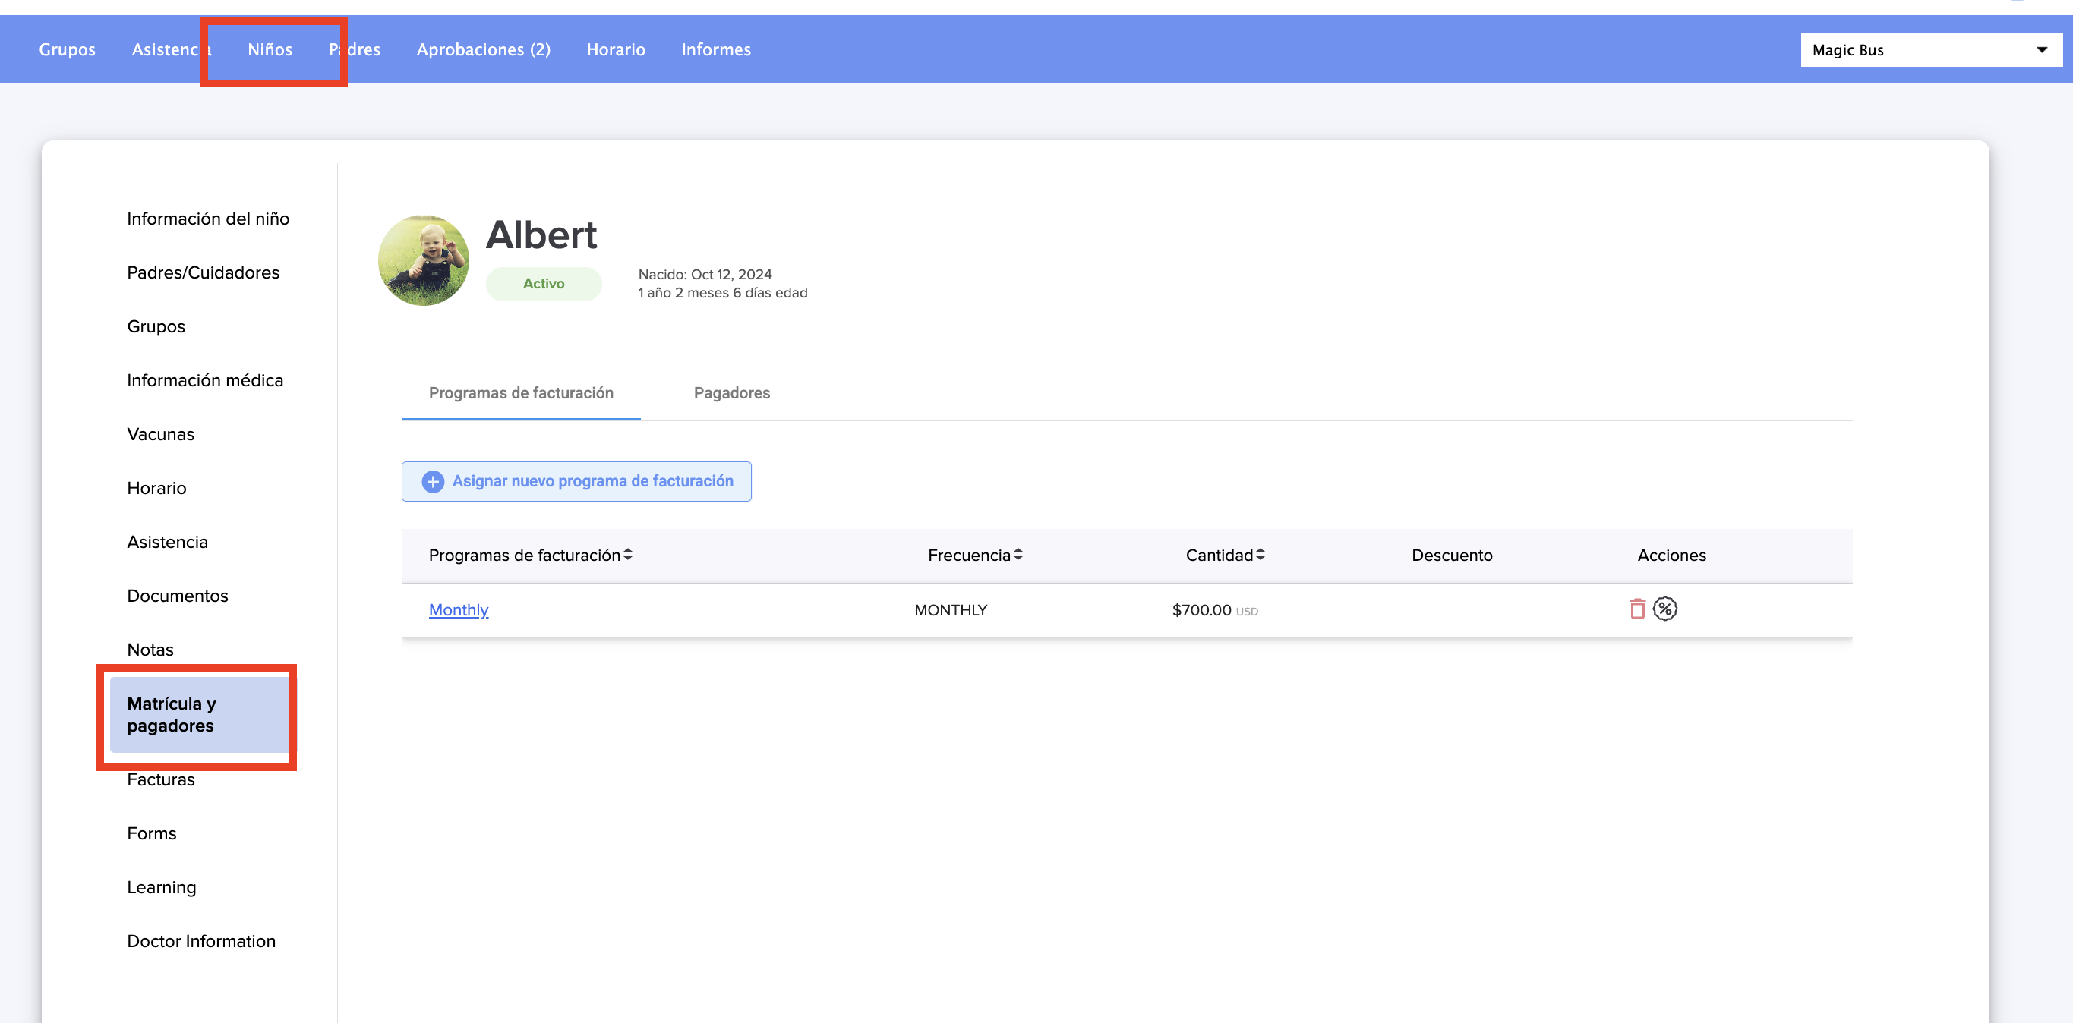
Task: Open Doctor Information sidebar item
Action: coord(201,941)
